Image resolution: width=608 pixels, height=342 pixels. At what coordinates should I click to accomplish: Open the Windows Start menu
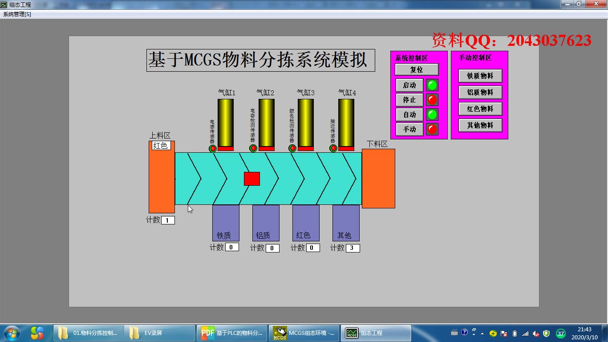tap(12, 333)
